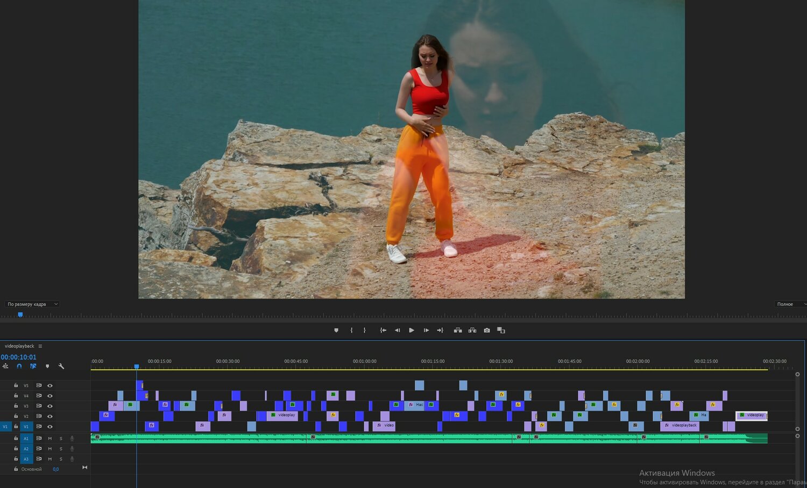Open the videoplayback panel menu

(40, 346)
